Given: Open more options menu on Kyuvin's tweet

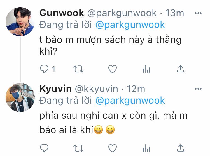Looking at the screenshot, I should (198, 89).
